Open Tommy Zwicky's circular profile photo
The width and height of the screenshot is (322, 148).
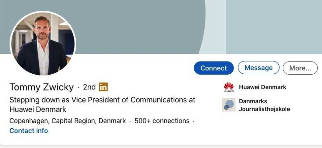pyautogui.click(x=43, y=44)
